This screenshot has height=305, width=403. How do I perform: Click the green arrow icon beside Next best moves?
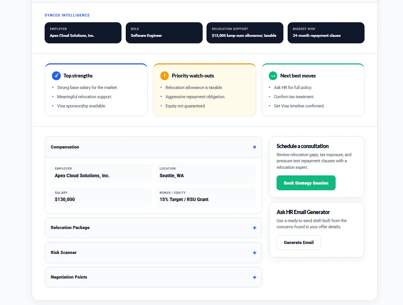coord(273,76)
